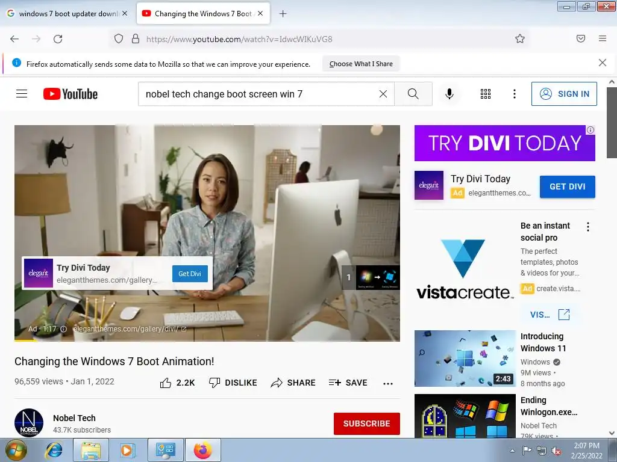The width and height of the screenshot is (617, 462).
Task: Go back with browser back arrow
Action: click(14, 39)
